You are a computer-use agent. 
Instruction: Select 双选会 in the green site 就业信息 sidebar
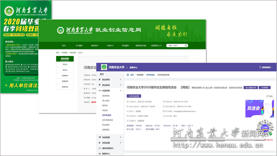click(65, 65)
